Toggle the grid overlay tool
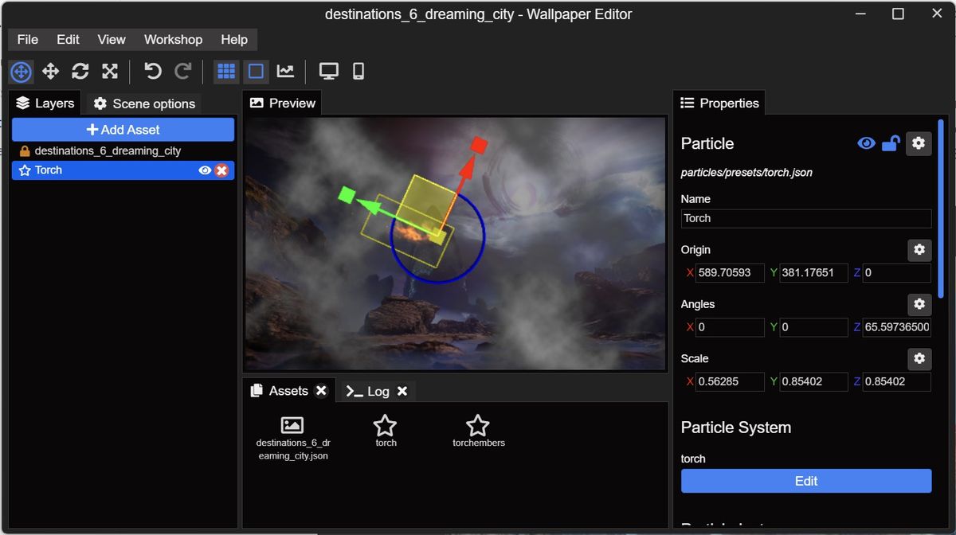The width and height of the screenshot is (956, 535). pos(225,71)
